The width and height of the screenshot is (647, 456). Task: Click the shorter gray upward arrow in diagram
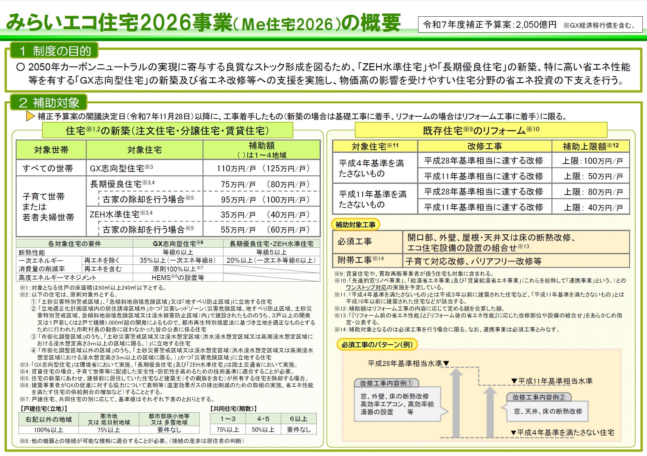[490, 411]
